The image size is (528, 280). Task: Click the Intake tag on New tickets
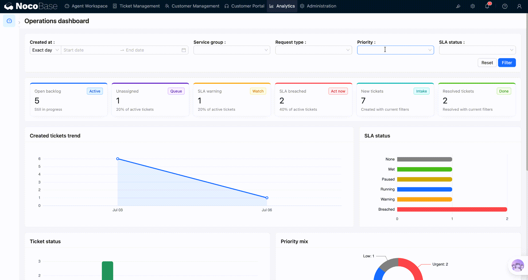point(421,91)
